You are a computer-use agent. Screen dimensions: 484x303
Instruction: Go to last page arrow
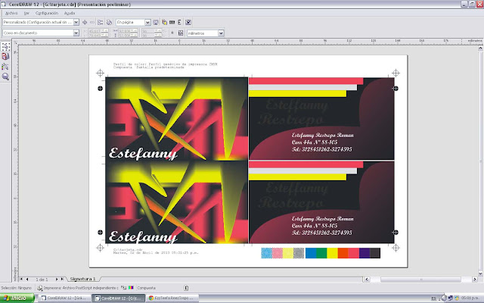(62, 279)
